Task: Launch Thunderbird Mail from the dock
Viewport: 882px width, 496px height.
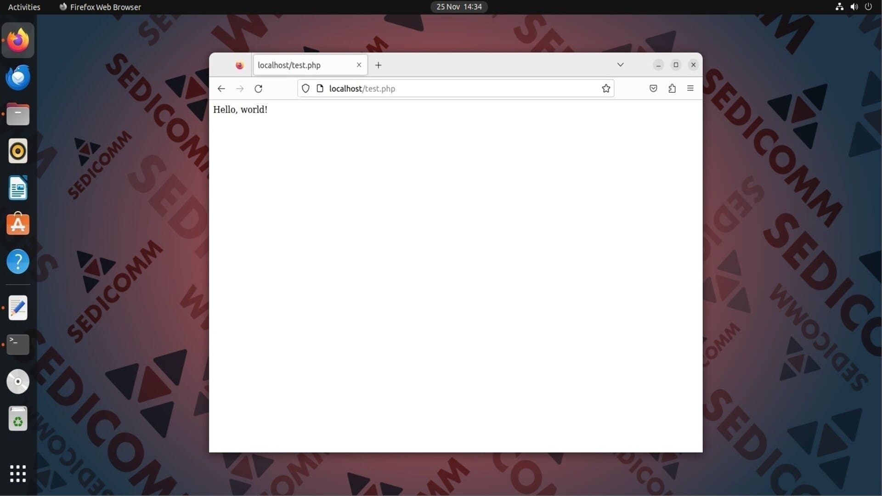Action: [18, 77]
